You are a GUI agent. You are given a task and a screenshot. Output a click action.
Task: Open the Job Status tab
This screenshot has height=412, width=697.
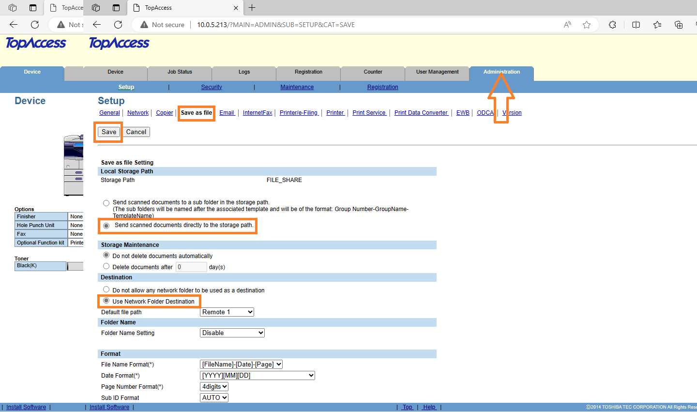point(180,72)
